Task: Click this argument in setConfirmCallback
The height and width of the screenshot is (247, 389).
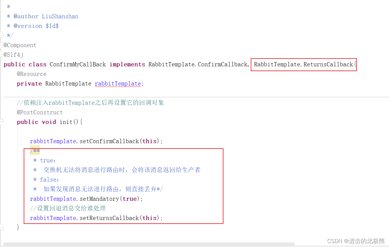Action: coord(149,141)
